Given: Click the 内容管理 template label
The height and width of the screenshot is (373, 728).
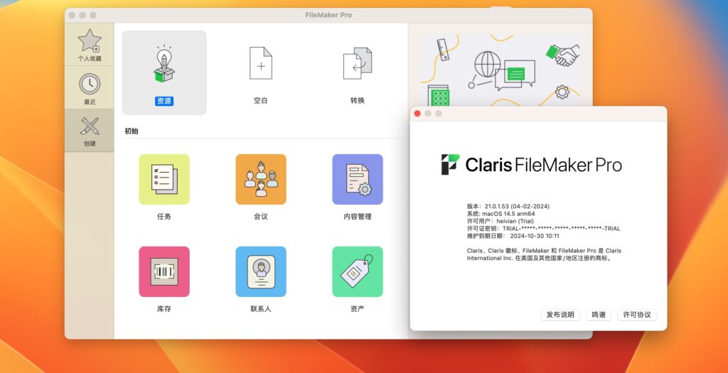Looking at the screenshot, I should click(x=358, y=217).
